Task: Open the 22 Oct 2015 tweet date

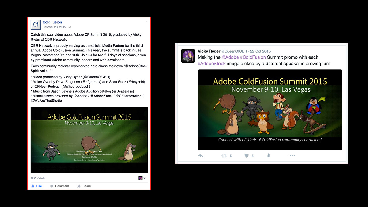Action: click(x=260, y=51)
